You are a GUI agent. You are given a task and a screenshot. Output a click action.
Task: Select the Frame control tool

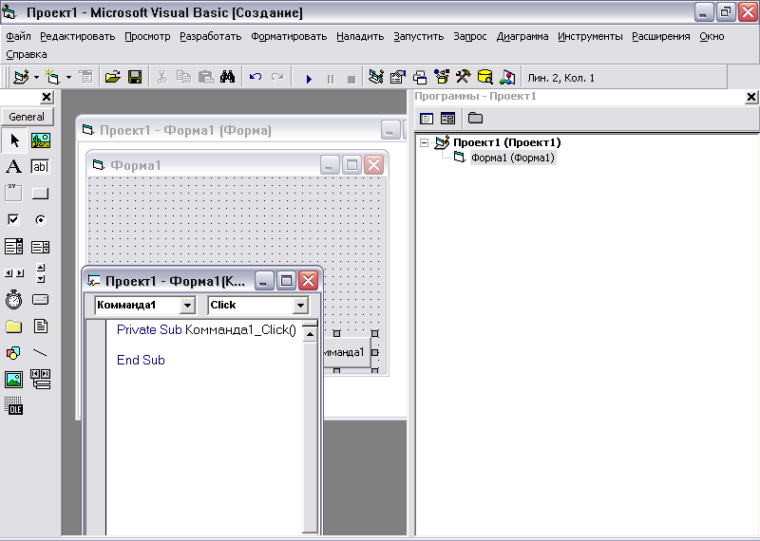tap(13, 193)
